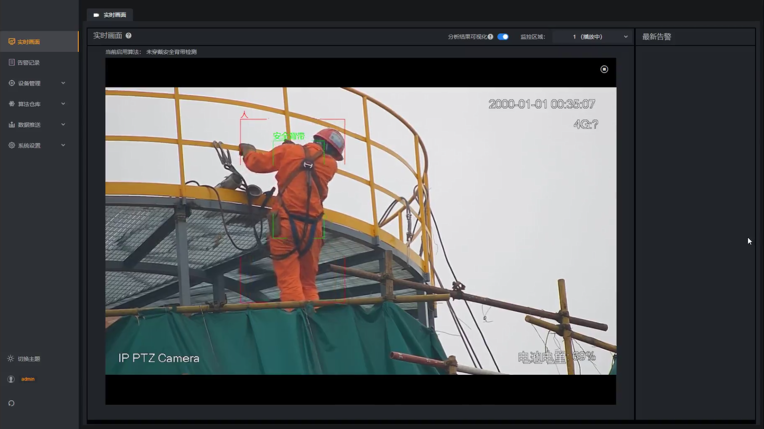This screenshot has width=764, height=429.
Task: Click the 算法仓库 warehouse icon
Action: point(11,104)
